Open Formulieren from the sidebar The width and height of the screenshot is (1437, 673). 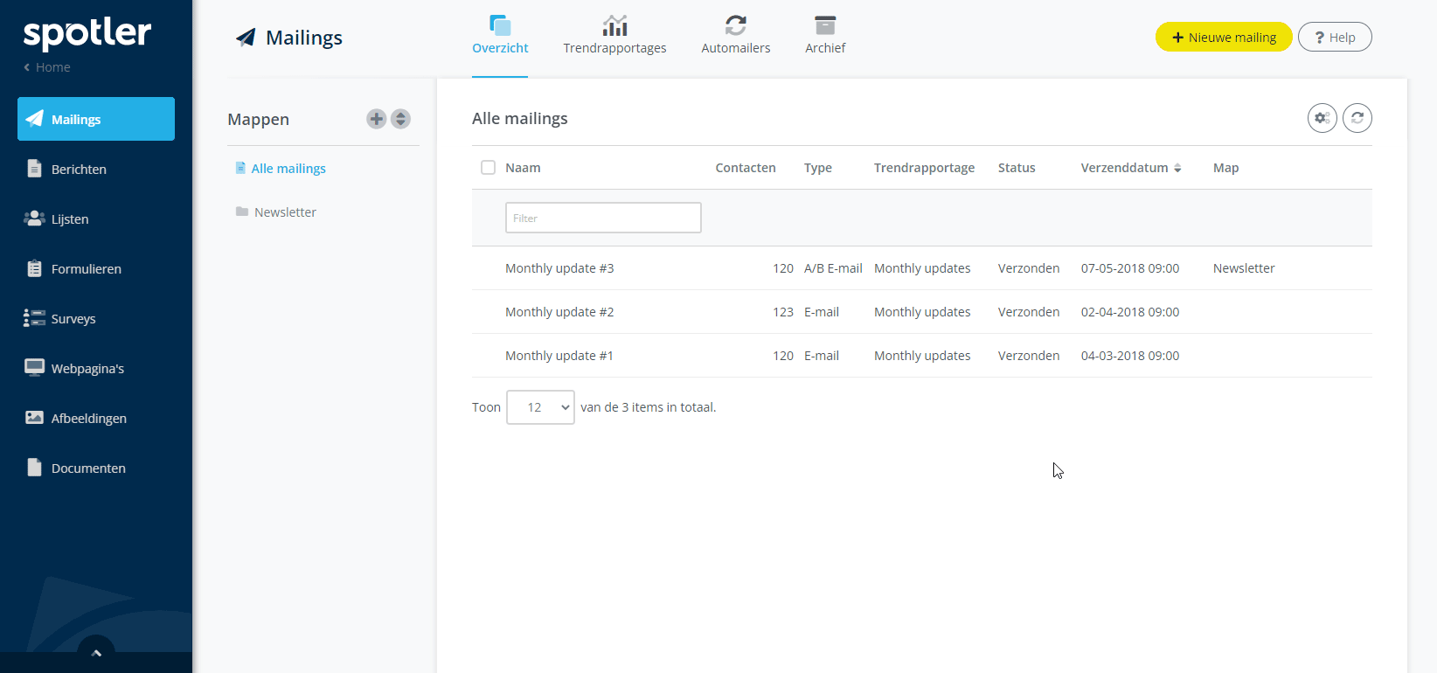(96, 268)
